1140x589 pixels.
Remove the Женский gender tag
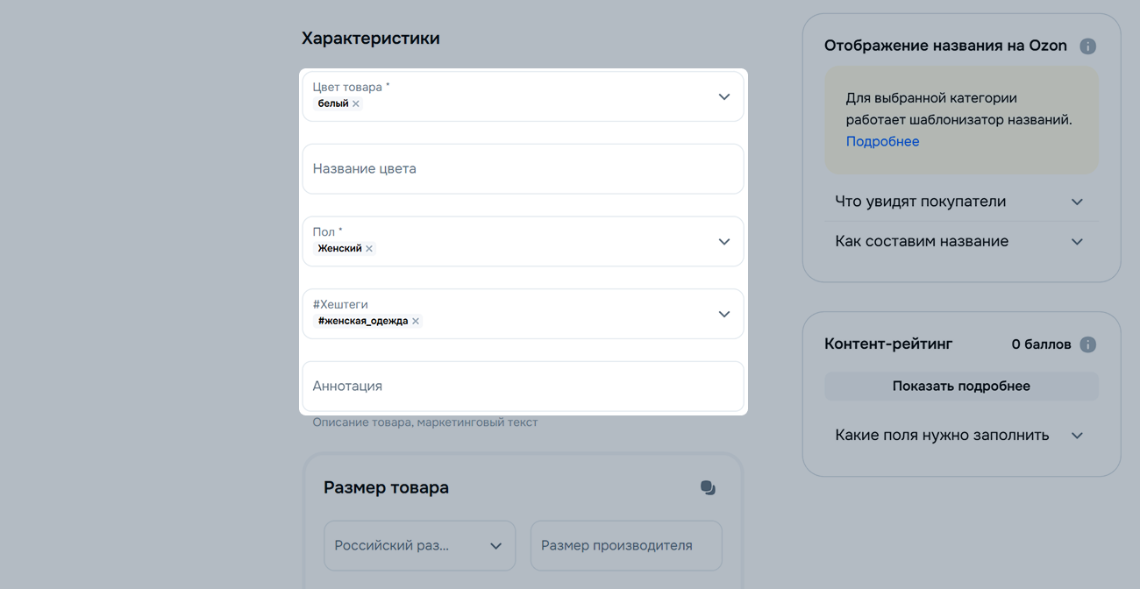click(x=369, y=249)
